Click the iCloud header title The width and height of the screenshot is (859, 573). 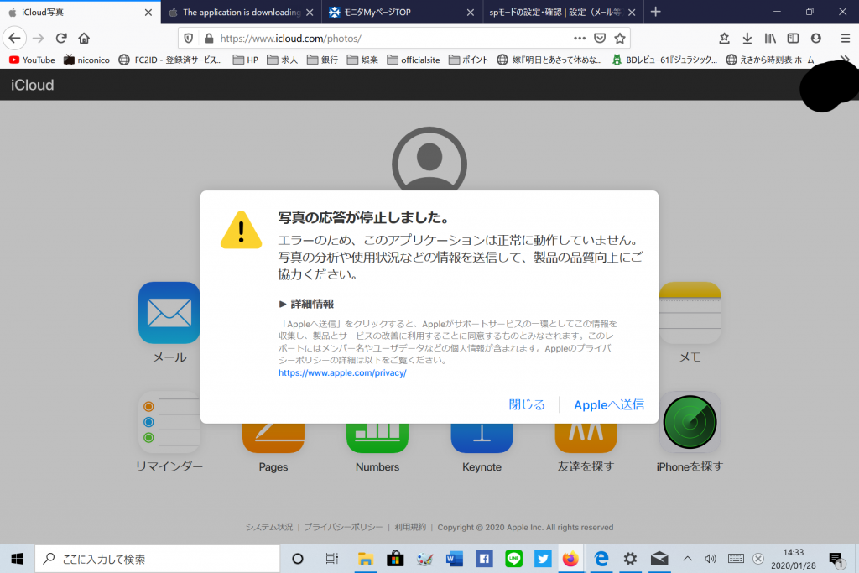tap(33, 85)
